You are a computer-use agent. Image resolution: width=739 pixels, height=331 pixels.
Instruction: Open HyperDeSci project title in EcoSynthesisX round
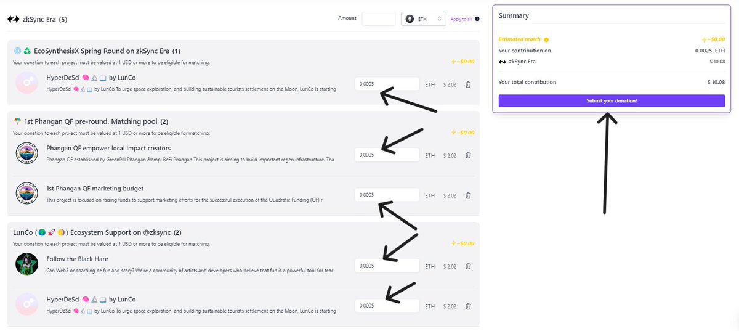pyautogui.click(x=91, y=78)
